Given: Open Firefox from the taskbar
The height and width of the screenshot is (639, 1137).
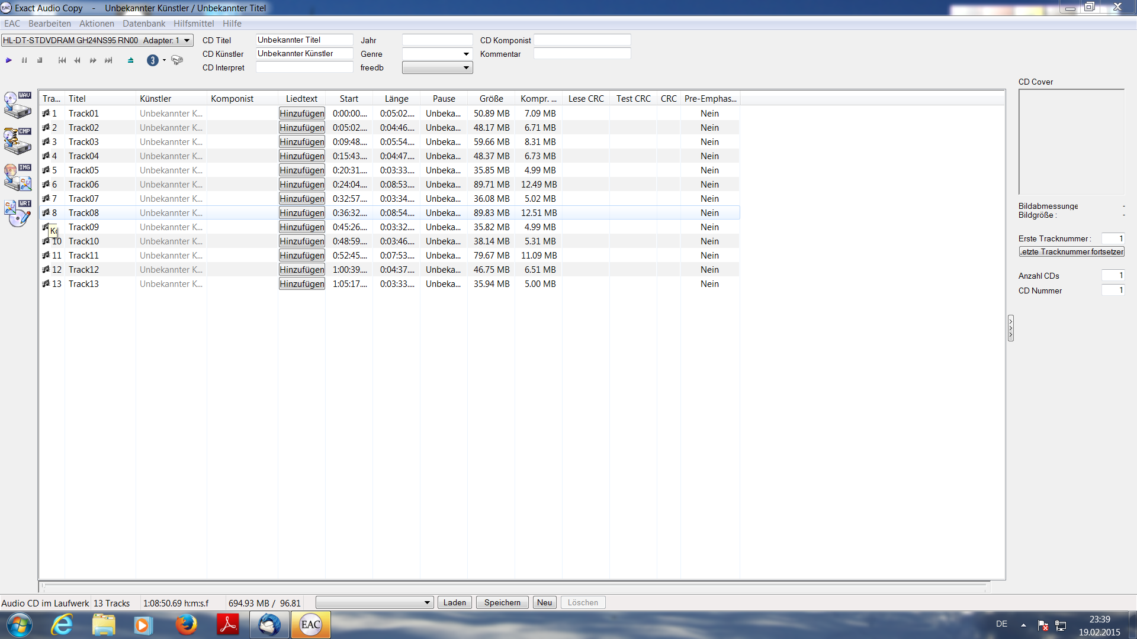Looking at the screenshot, I should [186, 625].
